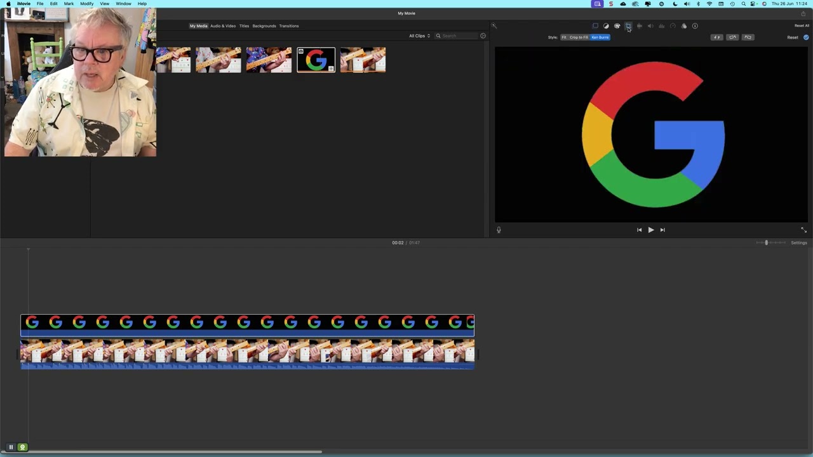Open timeline Settings popup
The height and width of the screenshot is (457, 813).
point(799,242)
